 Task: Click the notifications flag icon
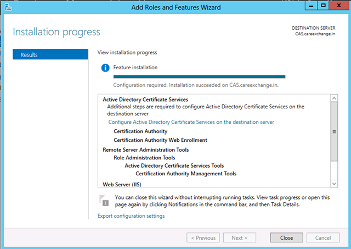pyautogui.click(x=104, y=201)
